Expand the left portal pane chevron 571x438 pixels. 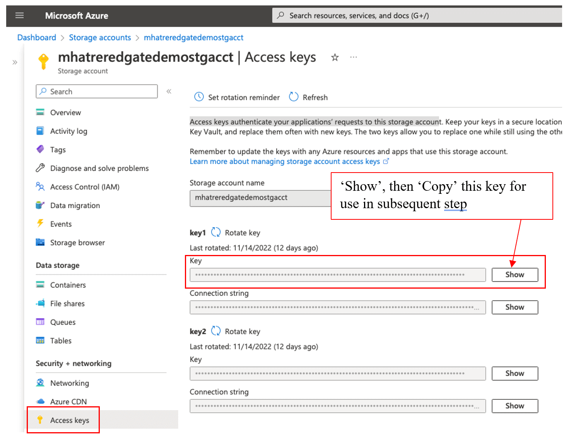click(15, 62)
